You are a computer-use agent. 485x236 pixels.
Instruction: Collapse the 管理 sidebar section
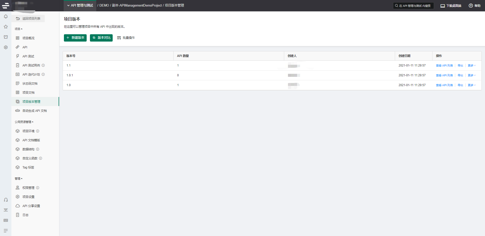click(18, 179)
